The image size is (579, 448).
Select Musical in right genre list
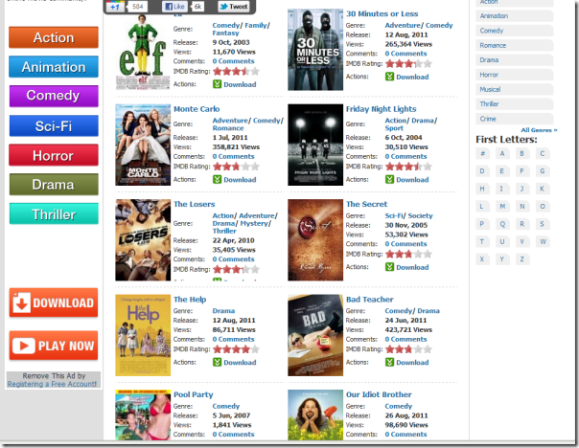pos(515,89)
